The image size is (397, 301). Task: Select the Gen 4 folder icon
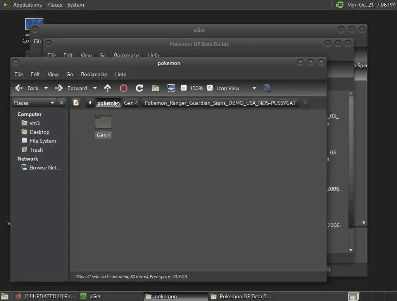point(104,122)
